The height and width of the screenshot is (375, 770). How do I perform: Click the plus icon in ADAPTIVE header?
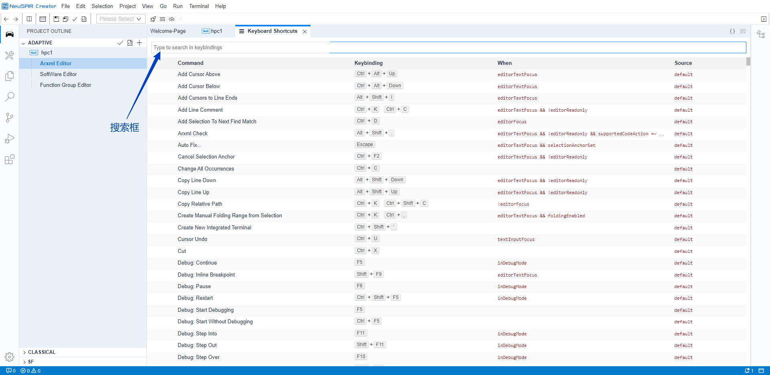(140, 43)
